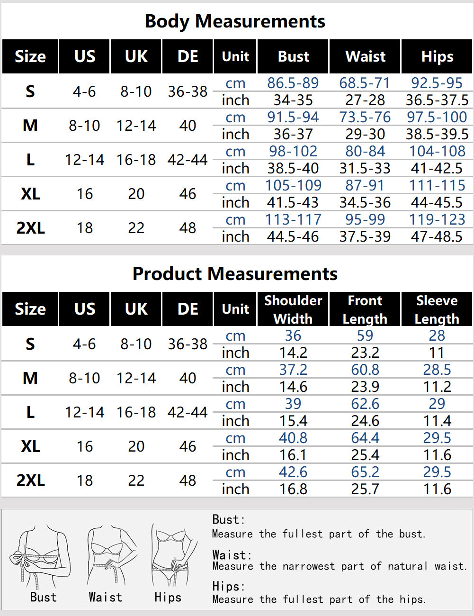
Task: Select the Bust column header
Action: pos(293,56)
